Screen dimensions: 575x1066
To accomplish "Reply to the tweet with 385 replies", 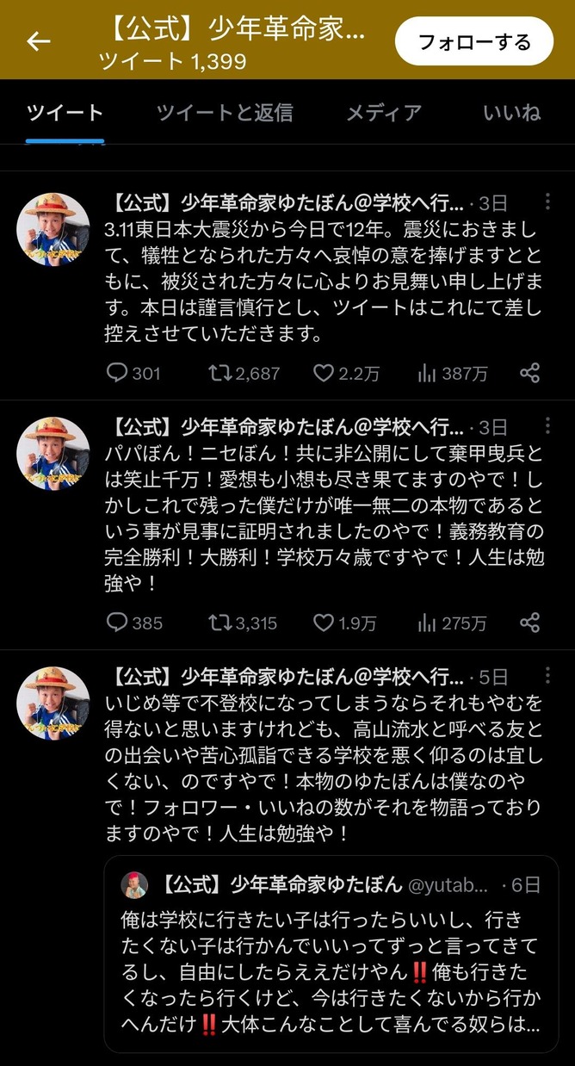I will tap(133, 622).
